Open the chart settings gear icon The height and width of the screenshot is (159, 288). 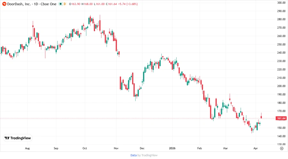tap(282, 148)
